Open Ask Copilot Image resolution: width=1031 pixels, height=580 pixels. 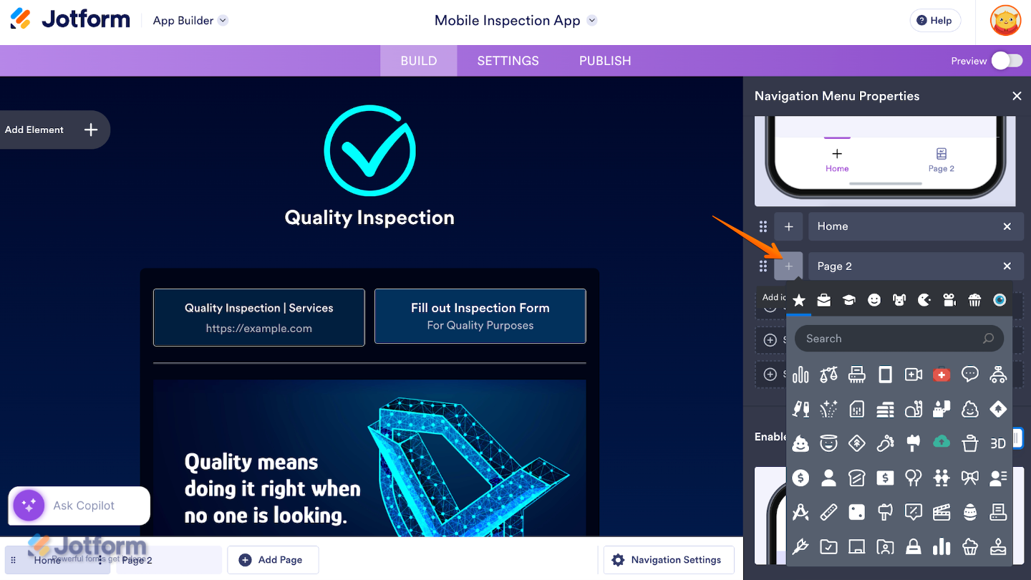[x=79, y=506]
